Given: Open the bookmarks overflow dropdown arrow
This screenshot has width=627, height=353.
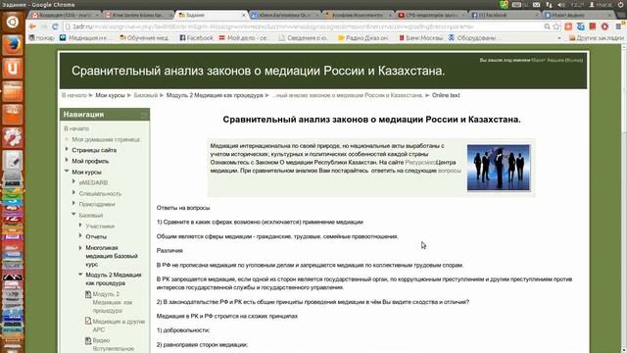Looking at the screenshot, I should (559, 38).
